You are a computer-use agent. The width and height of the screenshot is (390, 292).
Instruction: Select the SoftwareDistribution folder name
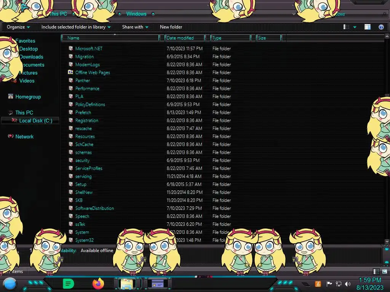tap(94, 208)
